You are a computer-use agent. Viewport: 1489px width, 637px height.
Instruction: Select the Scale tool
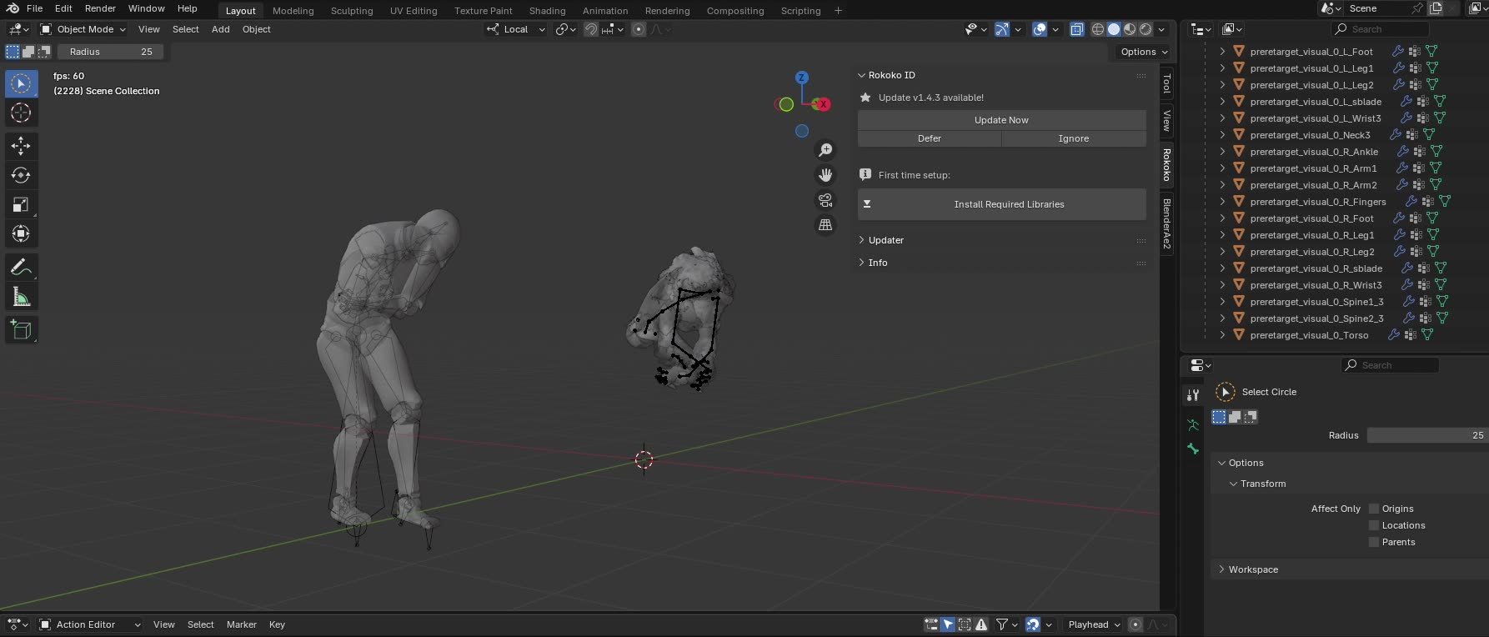(21, 204)
